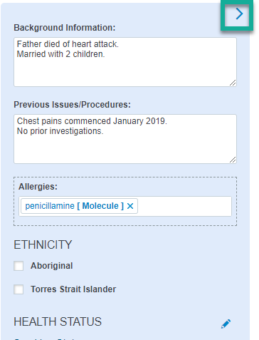Click the "Married with 2 children" line
This screenshot has width=259, height=340.
click(x=60, y=54)
